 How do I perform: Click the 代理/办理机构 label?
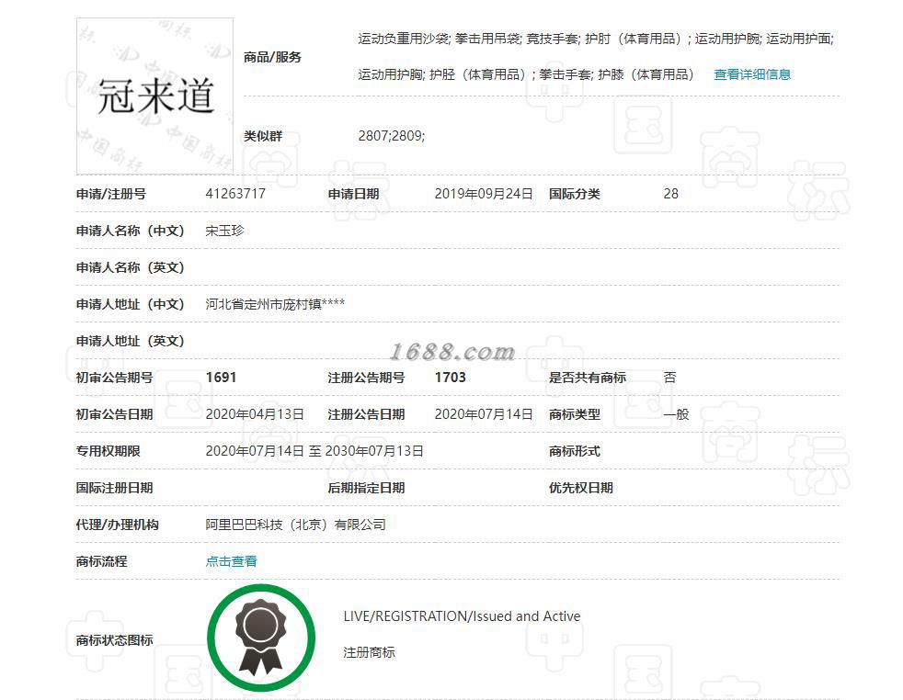[118, 525]
